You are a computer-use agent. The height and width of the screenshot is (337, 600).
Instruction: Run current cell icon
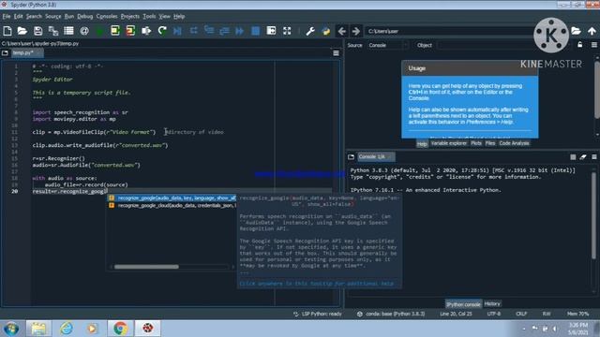[x=115, y=31]
